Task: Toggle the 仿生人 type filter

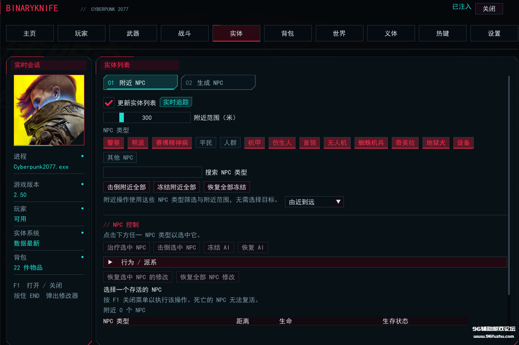Action: [282, 143]
